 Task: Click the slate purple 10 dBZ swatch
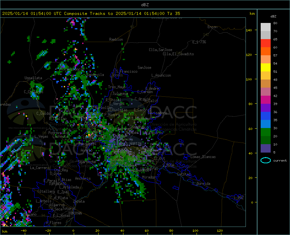[266, 148]
